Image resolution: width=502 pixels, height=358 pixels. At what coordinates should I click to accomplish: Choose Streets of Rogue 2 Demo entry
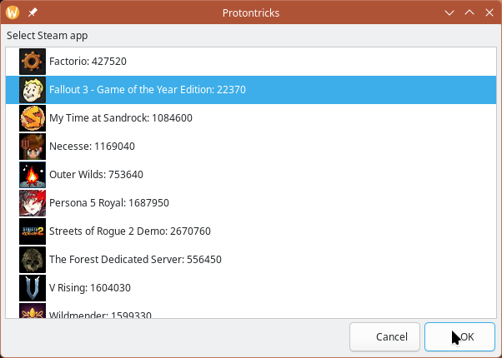251,231
